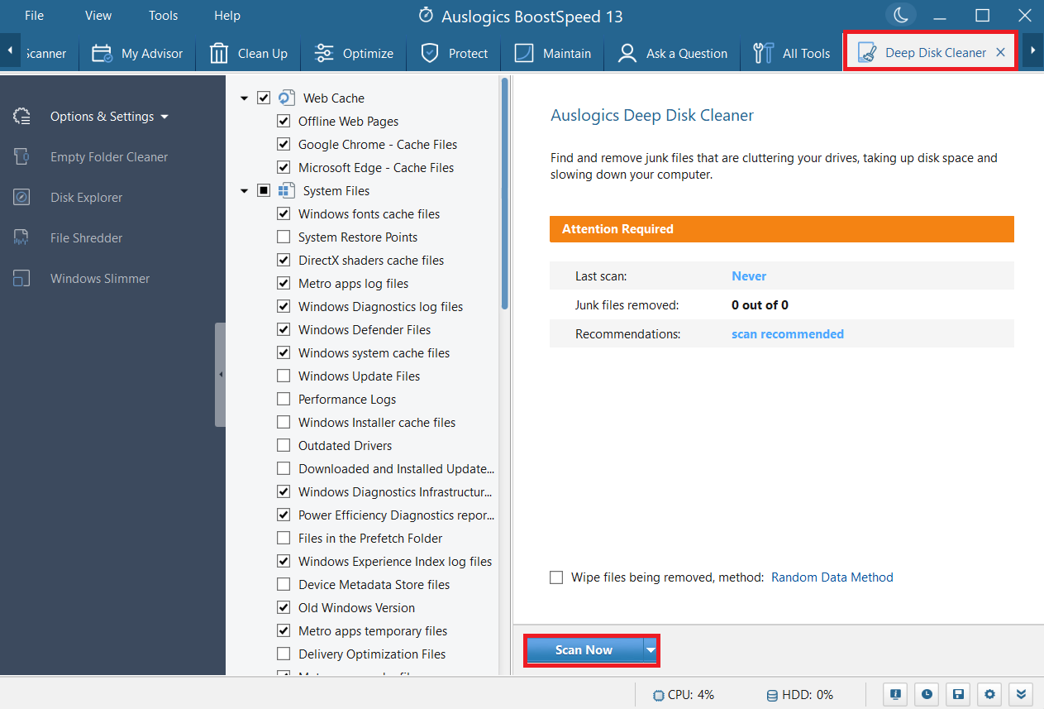The image size is (1044, 709).
Task: Open settings gear in status bar
Action: (989, 694)
